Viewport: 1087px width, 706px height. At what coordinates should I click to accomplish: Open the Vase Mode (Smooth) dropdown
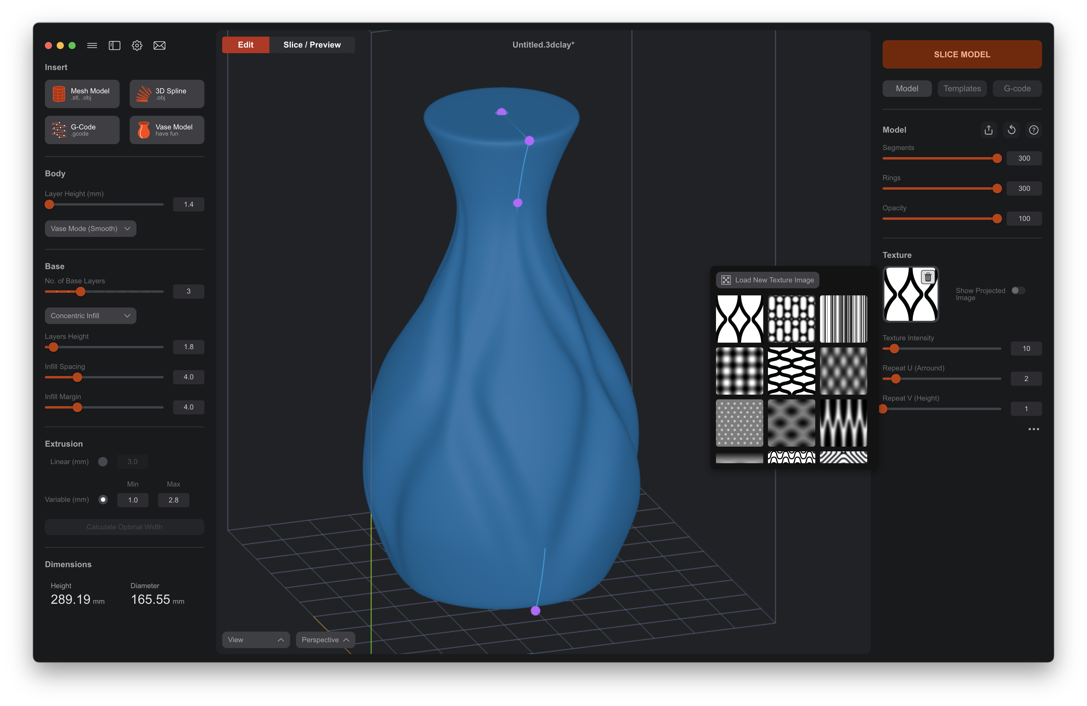[90, 228]
